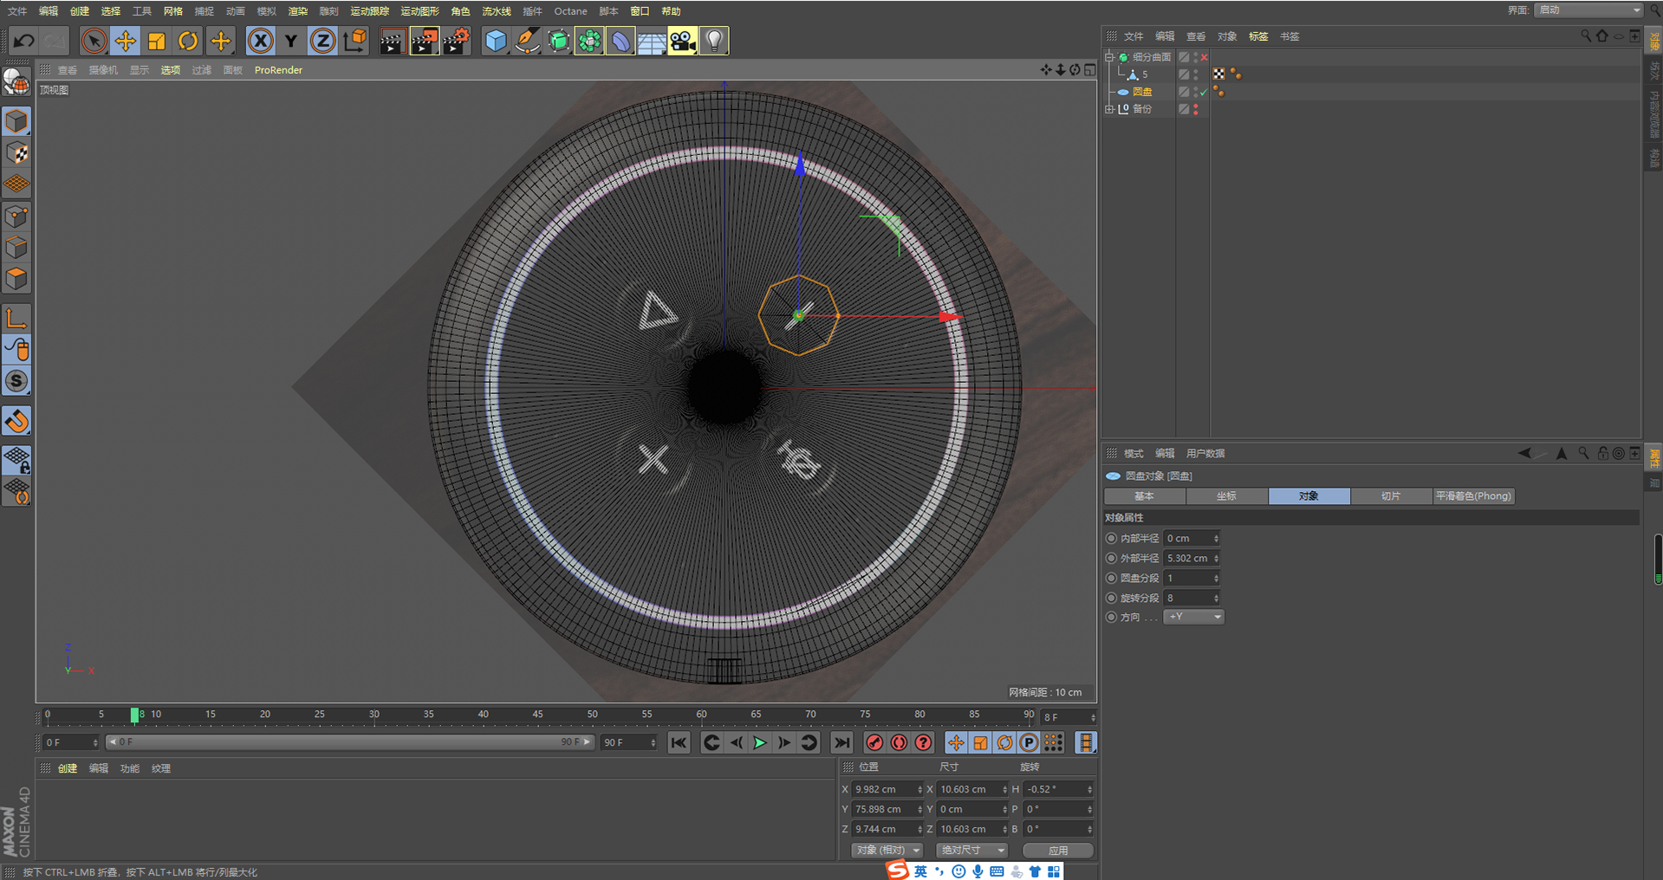Click the Record Active Objects key button
1663x880 pixels.
pos(874,742)
